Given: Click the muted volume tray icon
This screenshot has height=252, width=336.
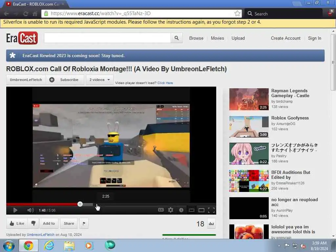Looking at the screenshot, I should (x=303, y=246).
